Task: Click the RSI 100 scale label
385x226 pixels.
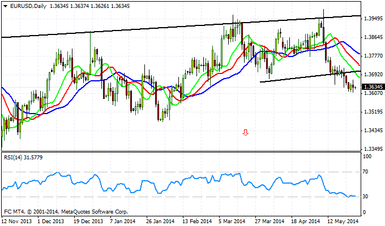Action: [x=367, y=157]
